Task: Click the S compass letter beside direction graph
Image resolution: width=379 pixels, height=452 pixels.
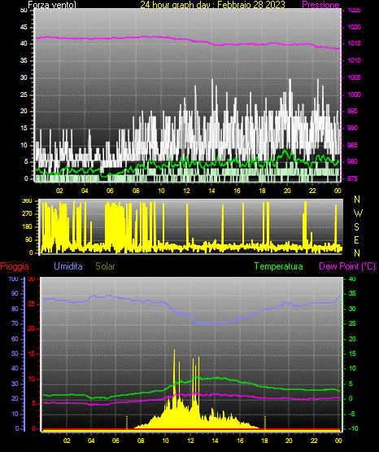Action: pyautogui.click(x=356, y=227)
